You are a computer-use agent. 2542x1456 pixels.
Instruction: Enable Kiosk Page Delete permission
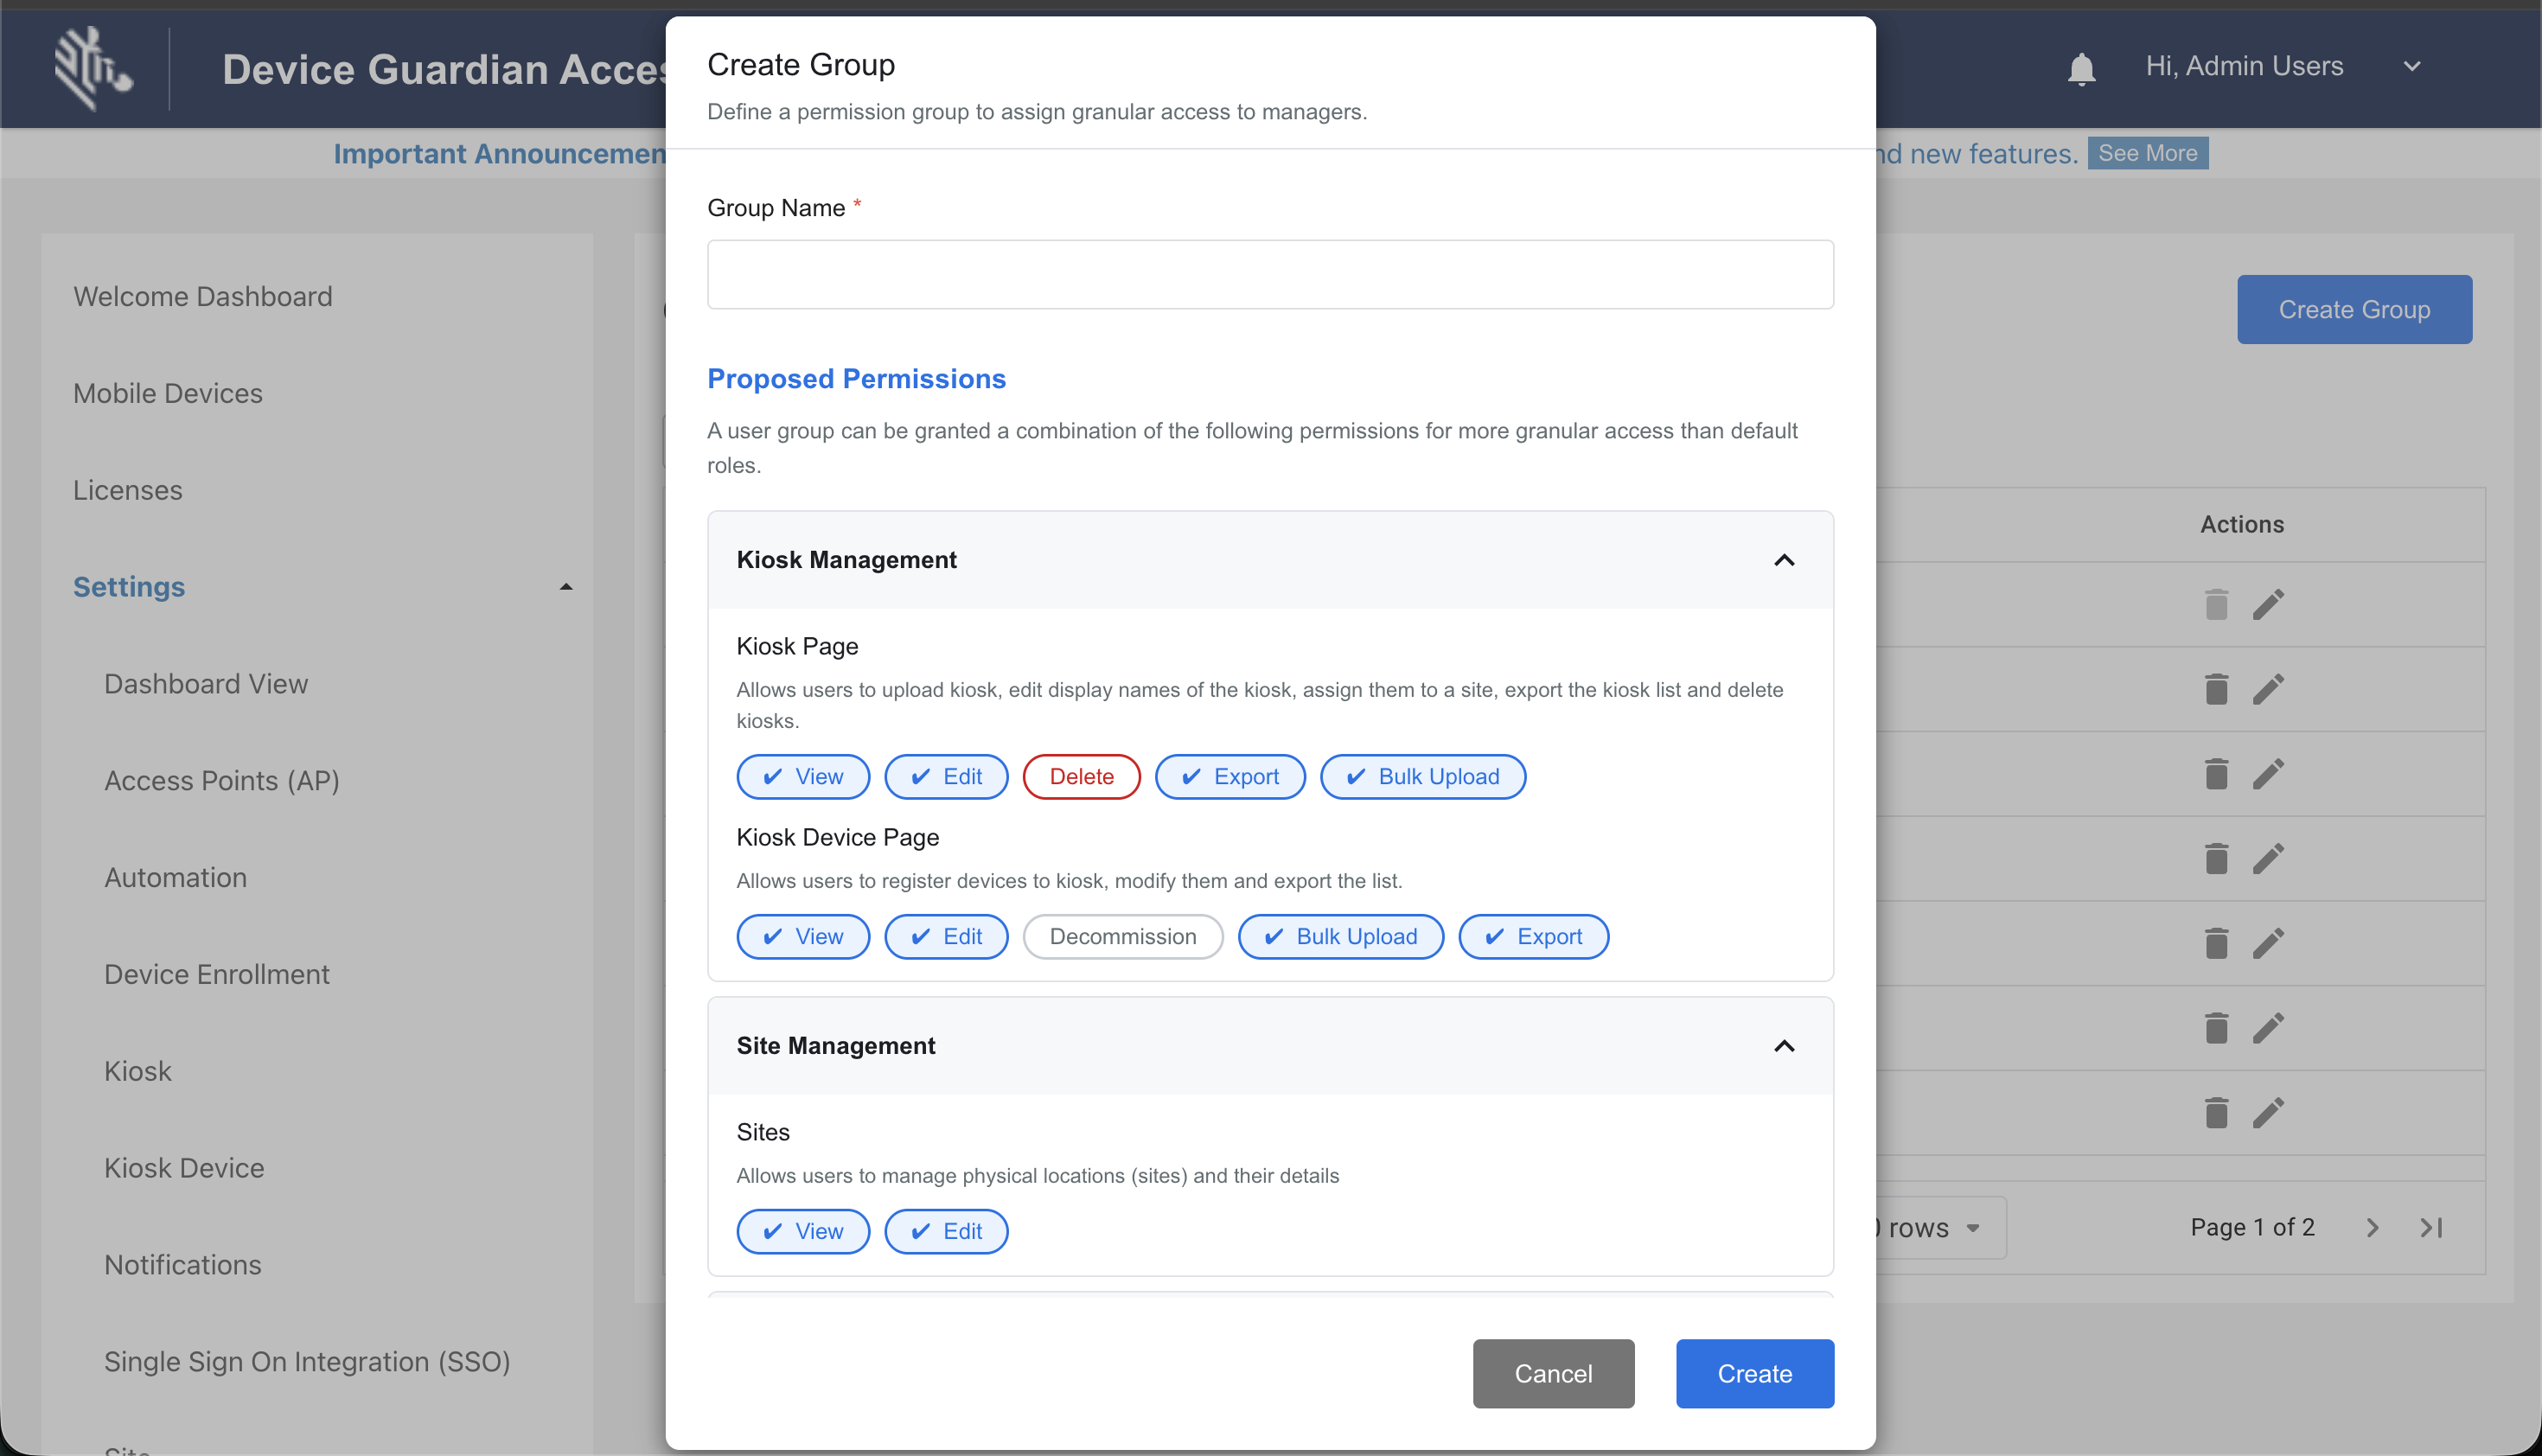[x=1081, y=776]
